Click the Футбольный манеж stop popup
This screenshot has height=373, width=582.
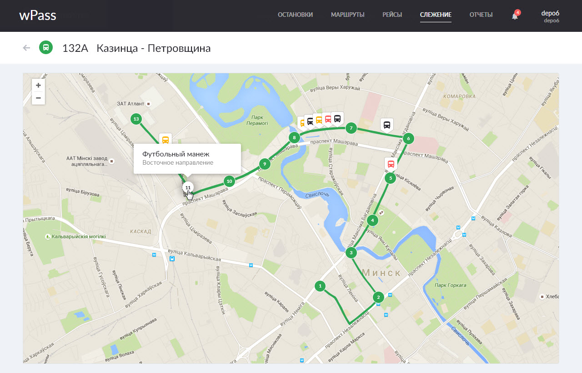point(187,158)
